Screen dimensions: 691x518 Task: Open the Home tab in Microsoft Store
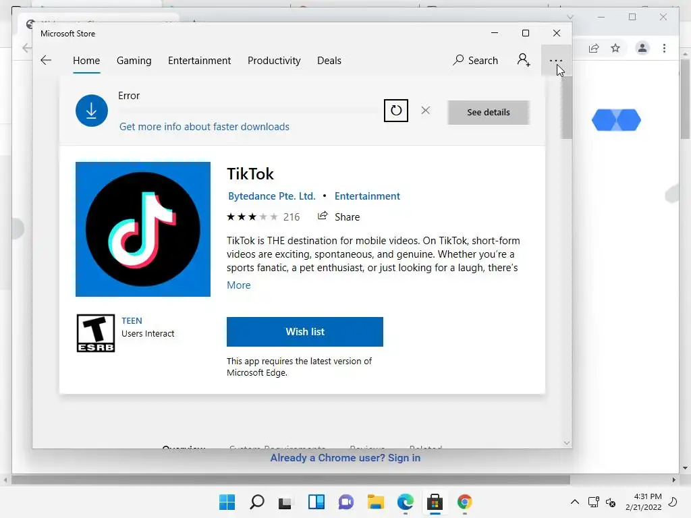[86, 60]
